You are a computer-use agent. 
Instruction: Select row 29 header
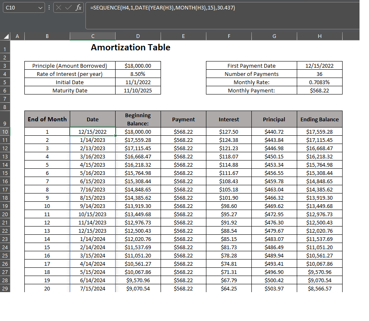pos(5,288)
